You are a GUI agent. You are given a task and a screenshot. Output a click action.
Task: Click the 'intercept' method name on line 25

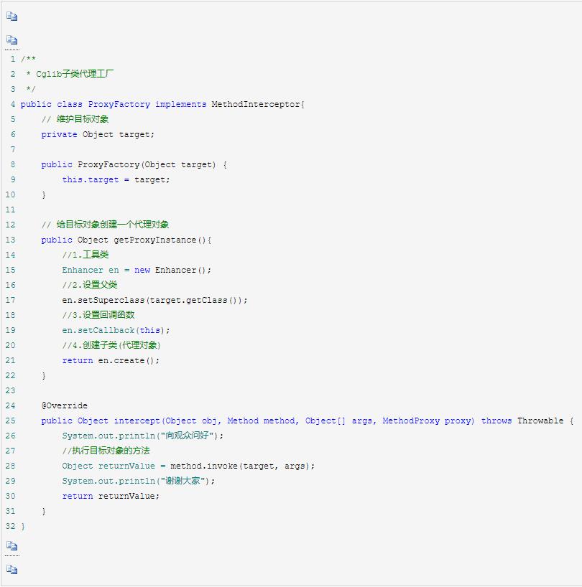point(137,421)
